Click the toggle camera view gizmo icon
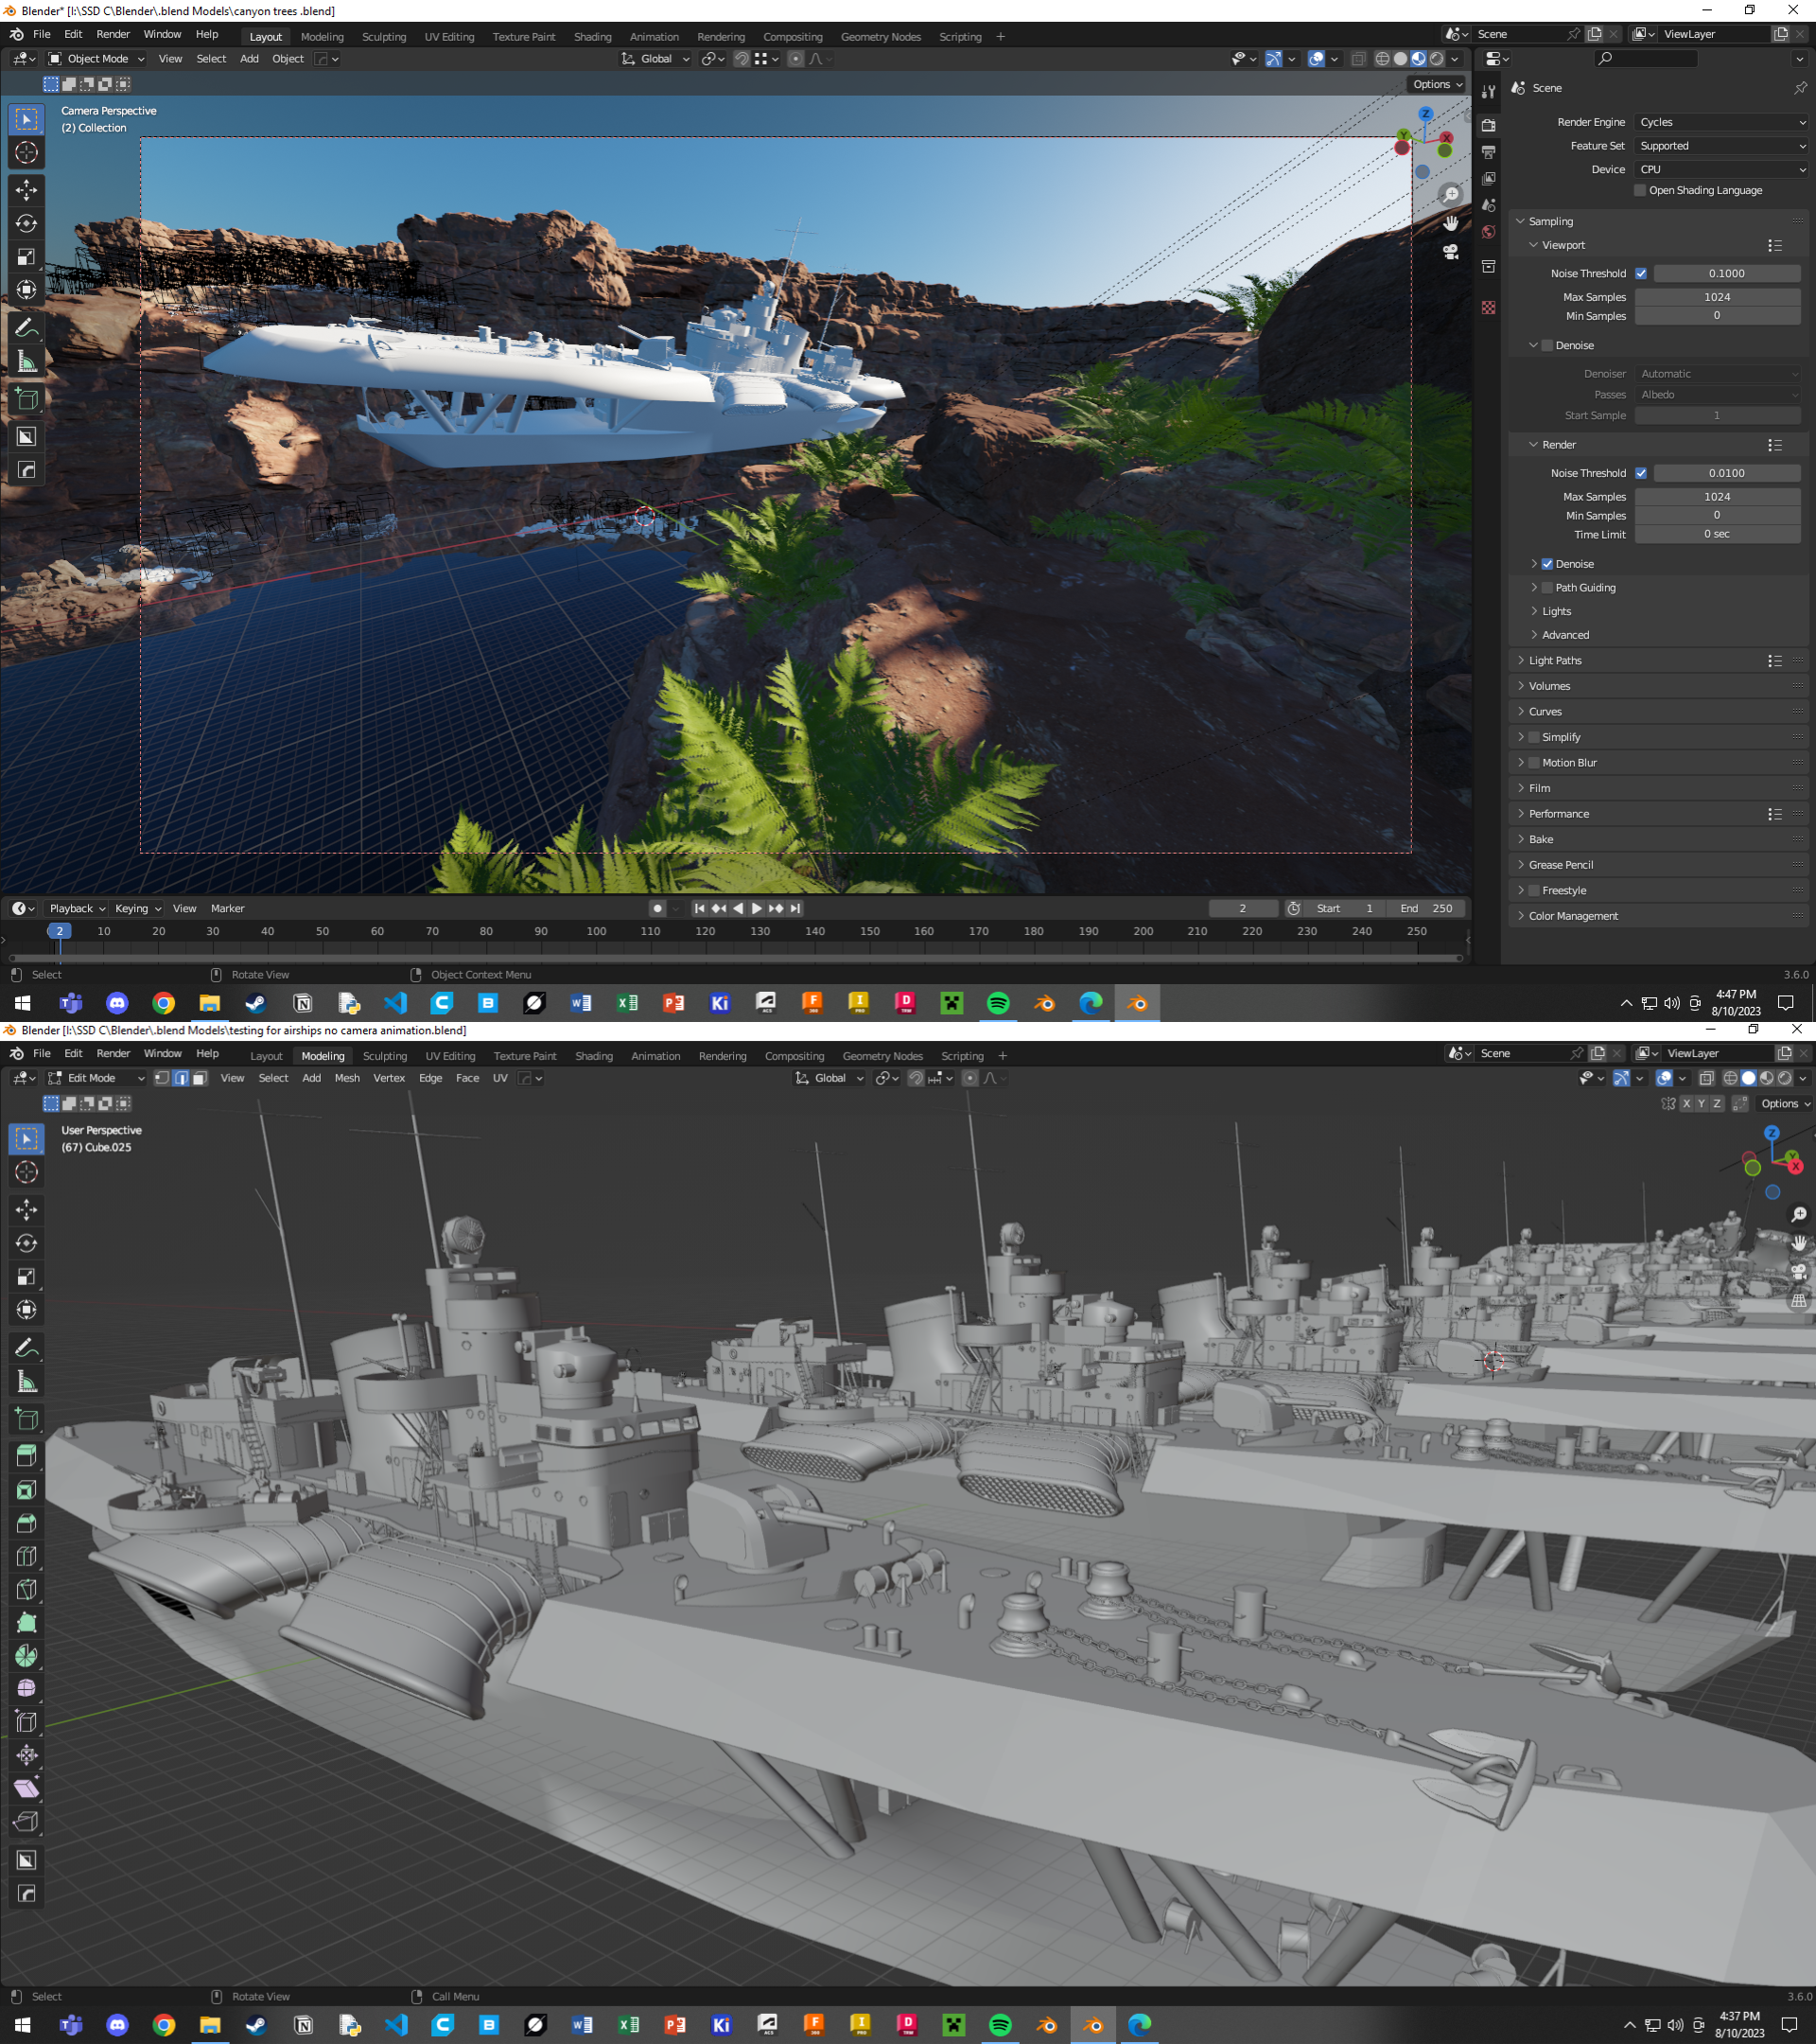Screen dimensions: 1816x2044 tap(1450, 251)
